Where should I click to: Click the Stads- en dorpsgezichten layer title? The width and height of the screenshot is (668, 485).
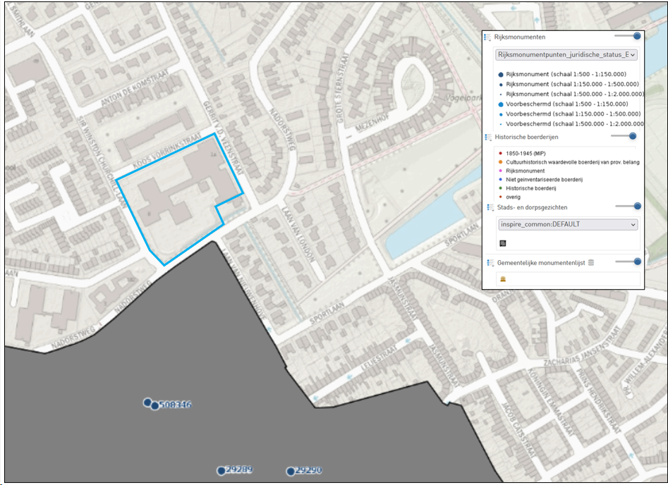pos(532,207)
